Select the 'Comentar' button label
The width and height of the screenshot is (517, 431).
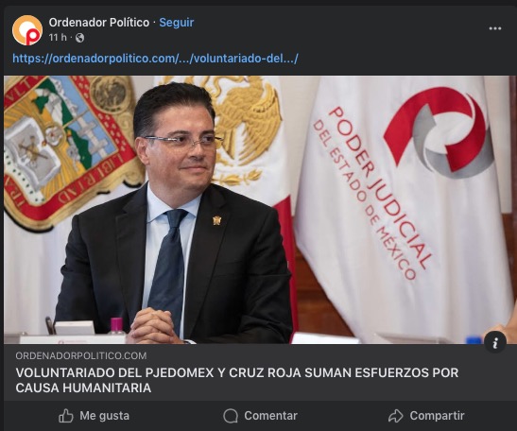coord(270,416)
